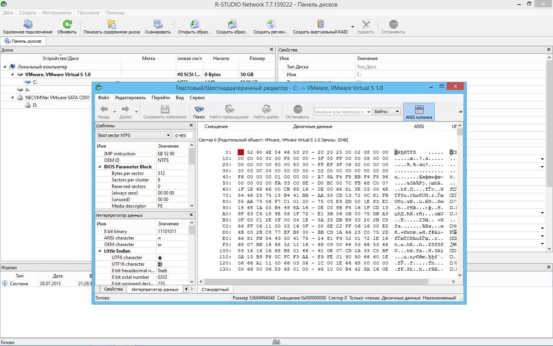
Task: Collapse the VMware Virtual S 1.0 disk node
Action: pyautogui.click(x=12, y=75)
